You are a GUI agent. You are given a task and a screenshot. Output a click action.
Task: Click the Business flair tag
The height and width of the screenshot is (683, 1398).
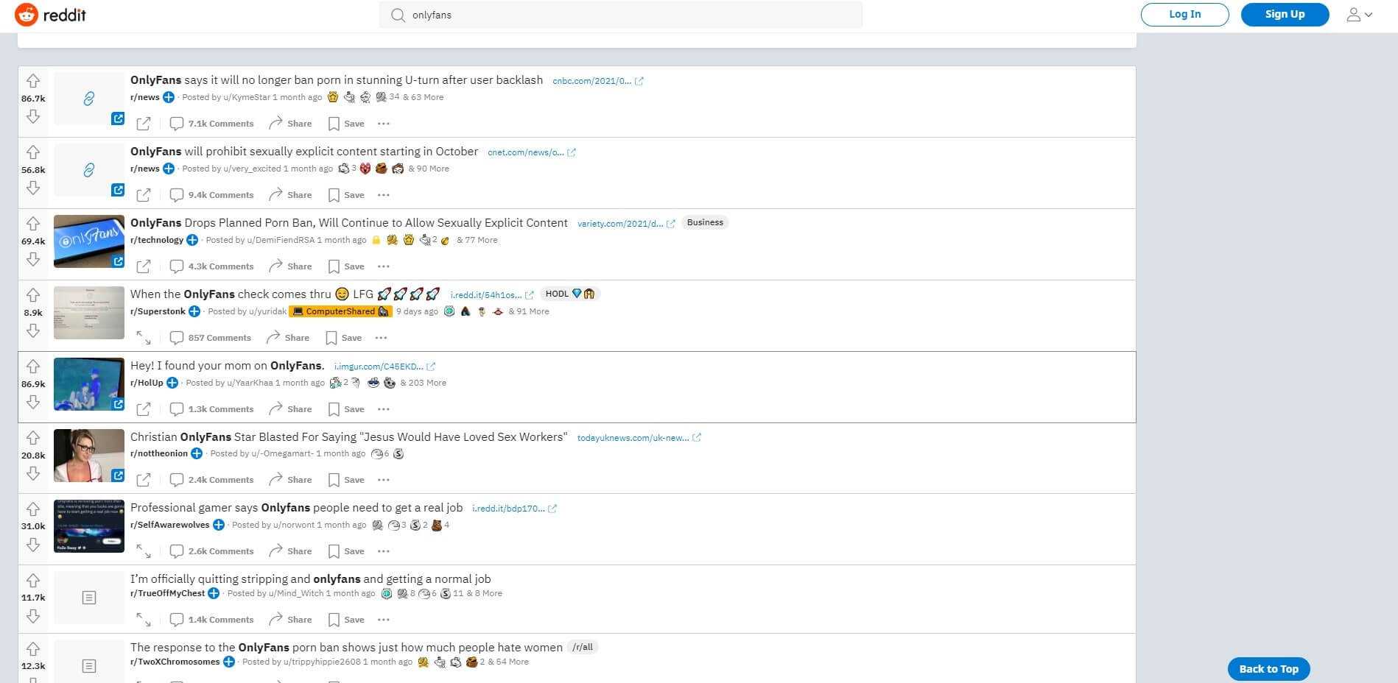pyautogui.click(x=705, y=222)
